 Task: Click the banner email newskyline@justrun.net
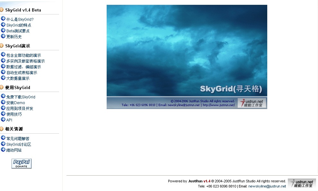click(183, 105)
